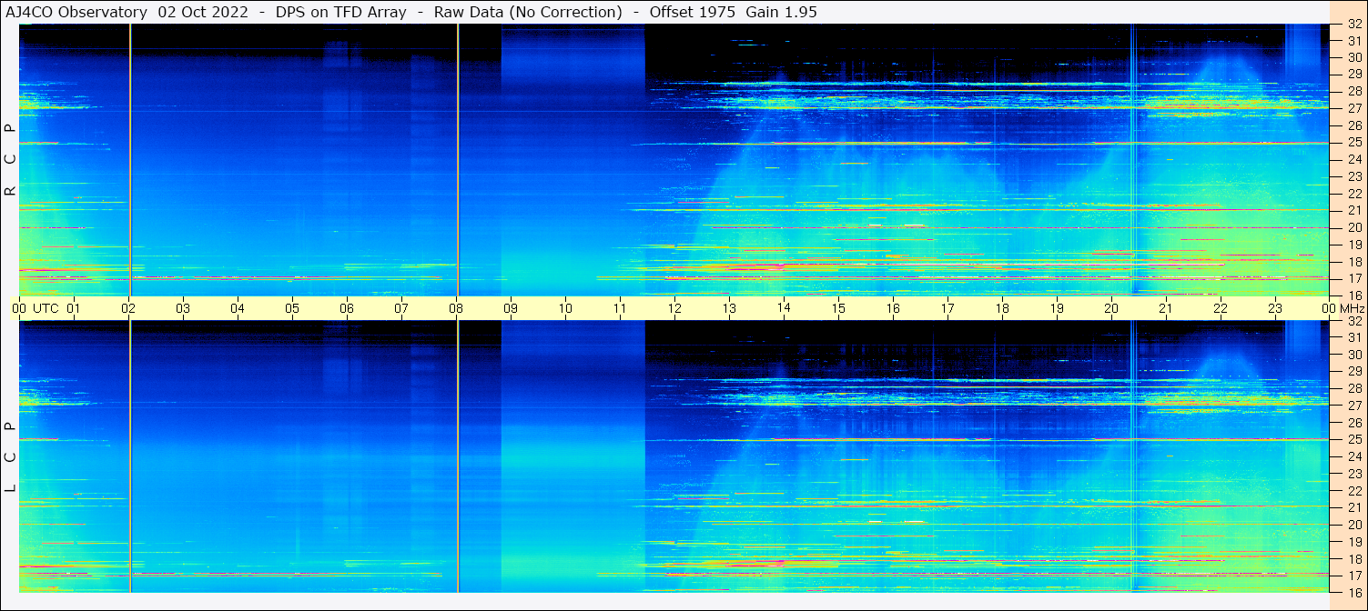The image size is (1368, 611).
Task: Click the RCP vertical label of upper spectrogram
Action: click(11, 160)
